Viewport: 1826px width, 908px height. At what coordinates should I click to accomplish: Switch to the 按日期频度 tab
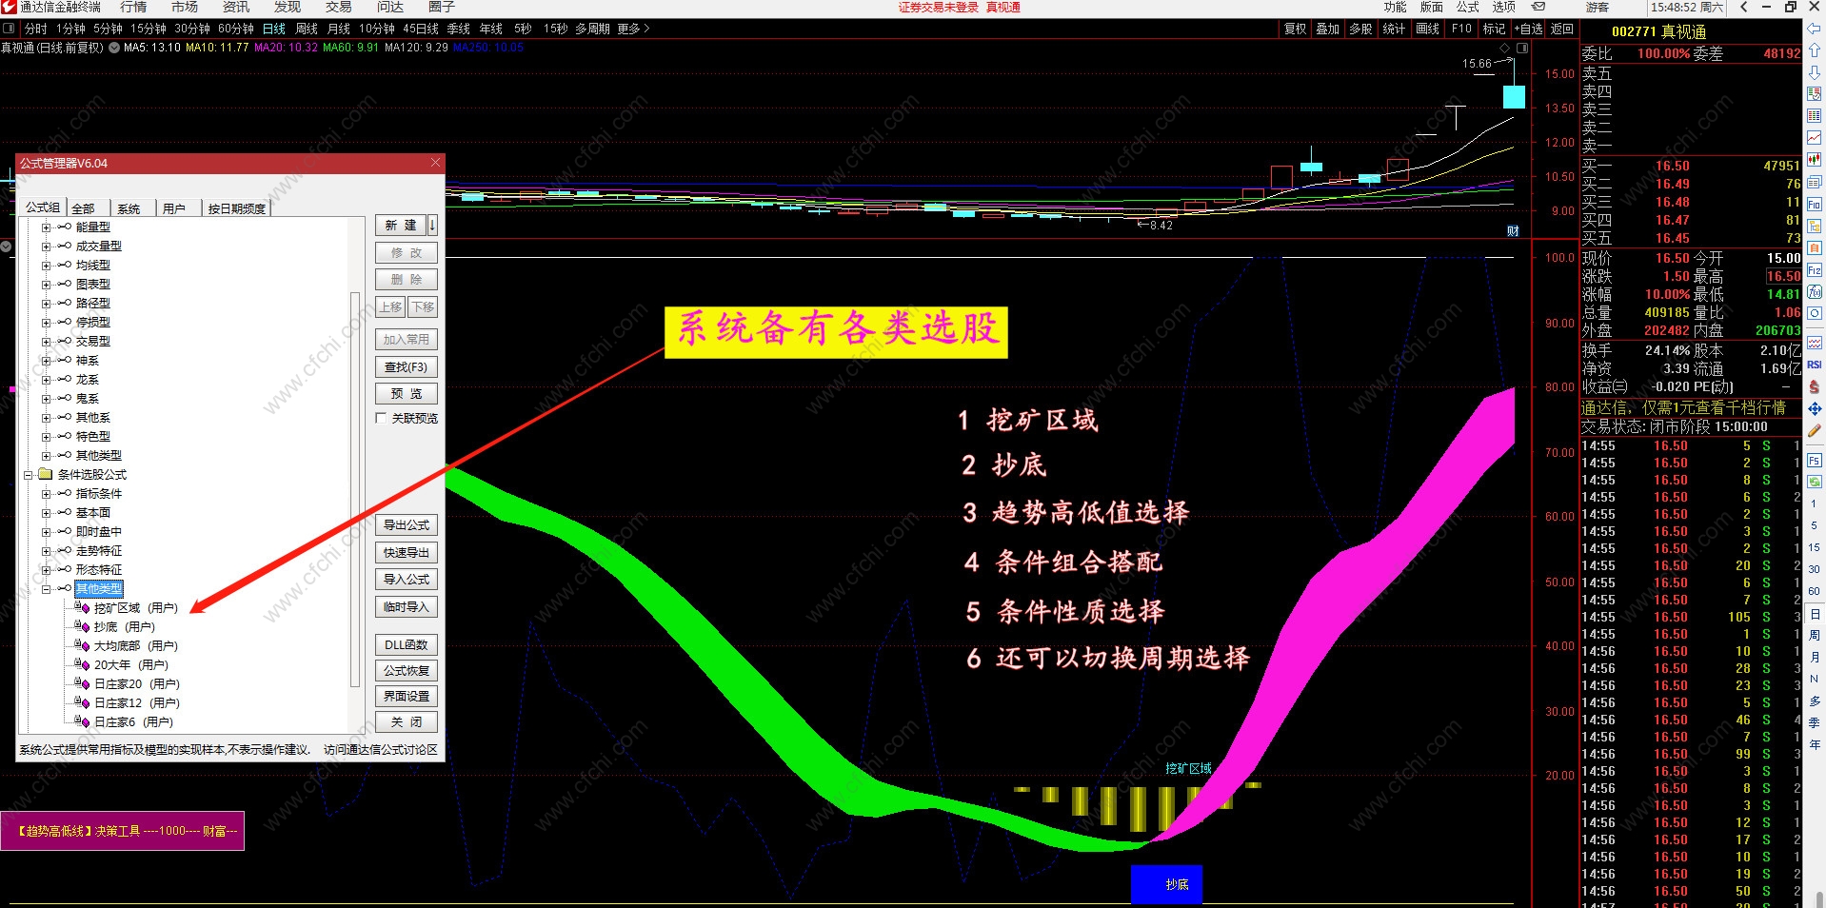click(237, 208)
